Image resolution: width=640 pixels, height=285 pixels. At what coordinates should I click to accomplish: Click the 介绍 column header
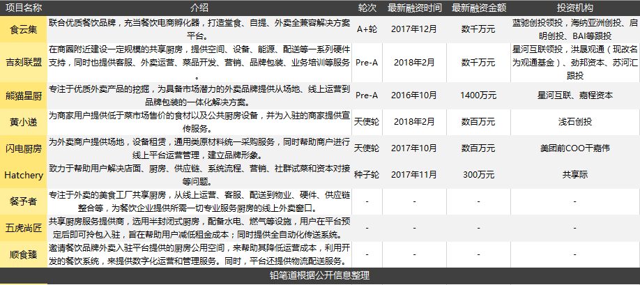pyautogui.click(x=199, y=8)
